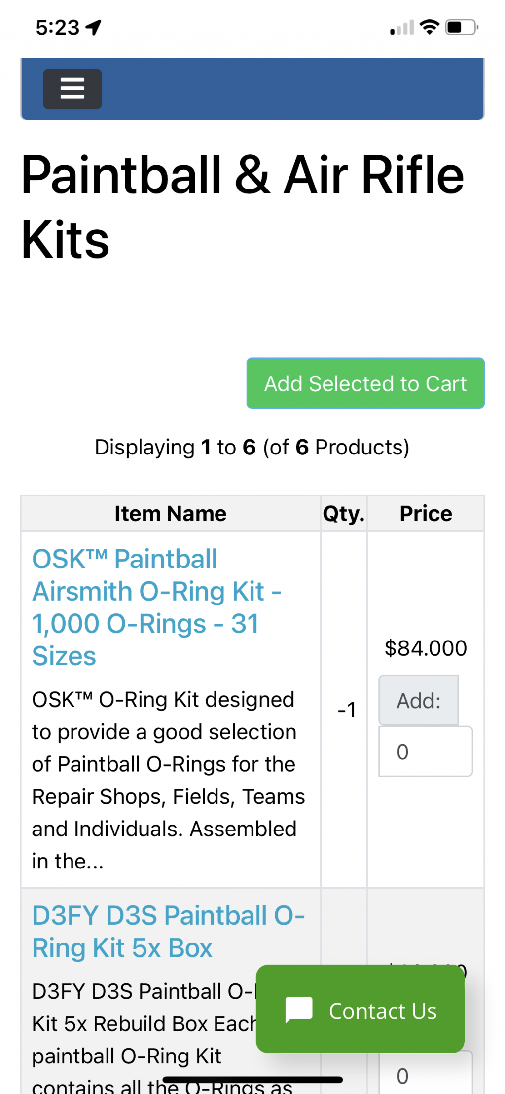505x1094 pixels.
Task: Open the Contact Us chat widget
Action: (360, 1009)
